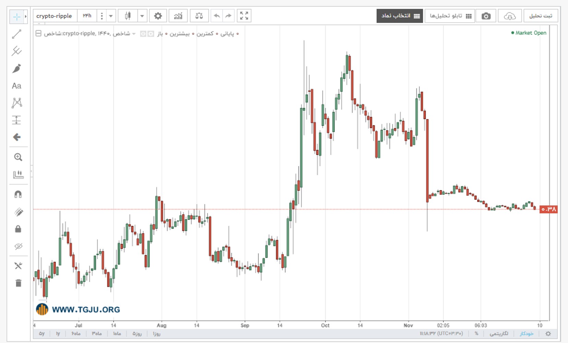Click the crypto-ripple symbol field

[x=55, y=16]
